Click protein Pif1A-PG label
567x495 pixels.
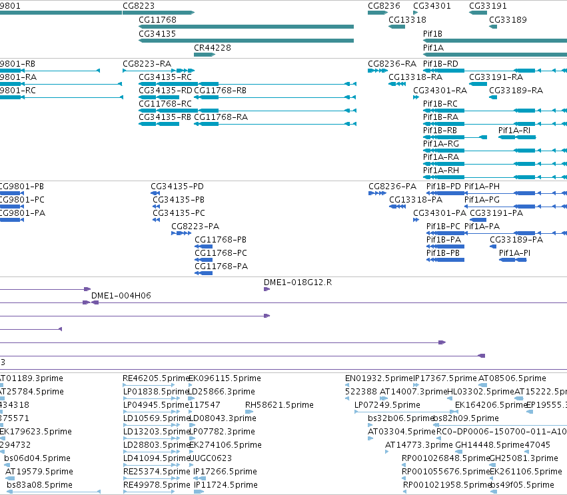[x=482, y=201]
